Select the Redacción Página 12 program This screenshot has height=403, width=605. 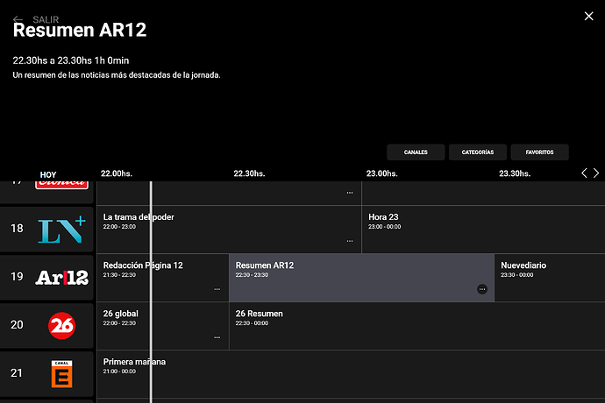point(163,278)
